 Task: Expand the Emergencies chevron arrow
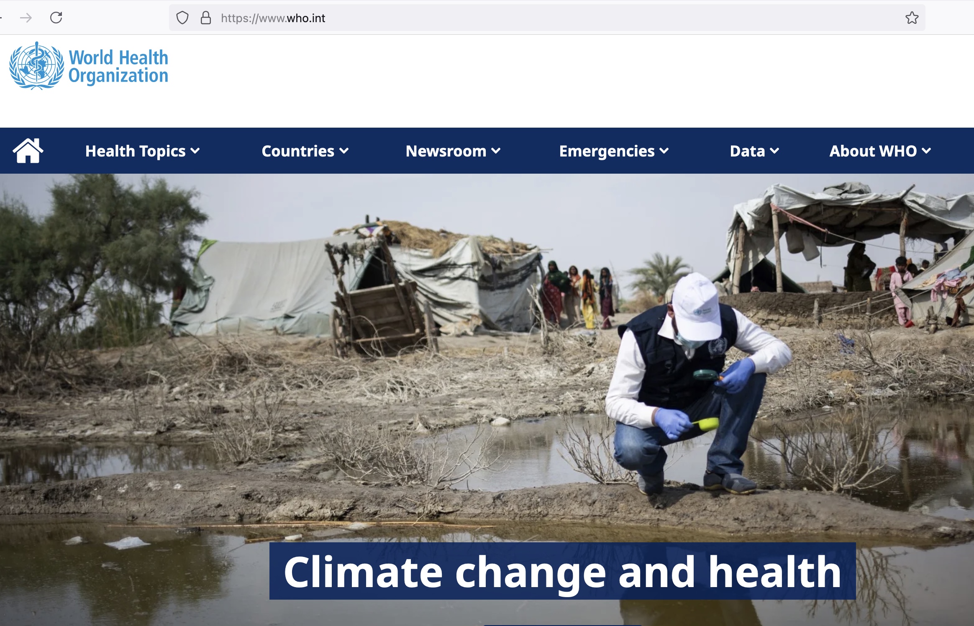tap(664, 151)
